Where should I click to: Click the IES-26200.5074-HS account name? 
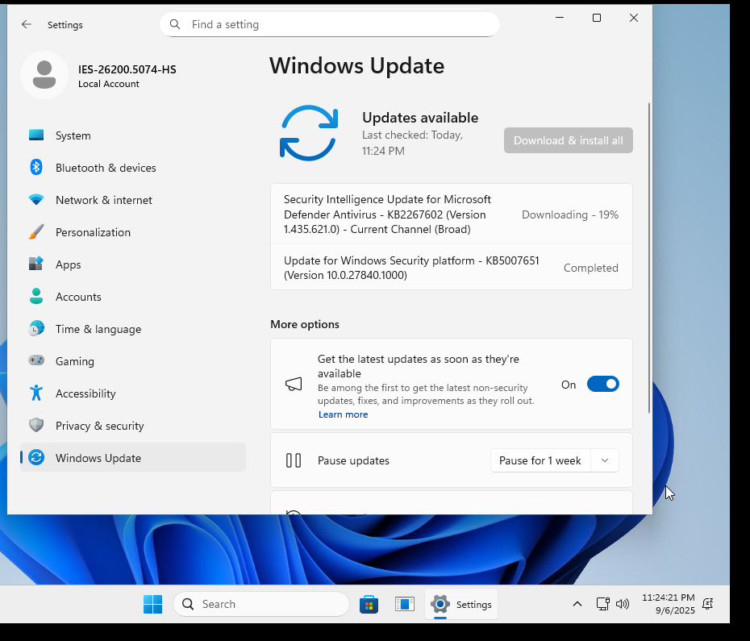coord(127,69)
